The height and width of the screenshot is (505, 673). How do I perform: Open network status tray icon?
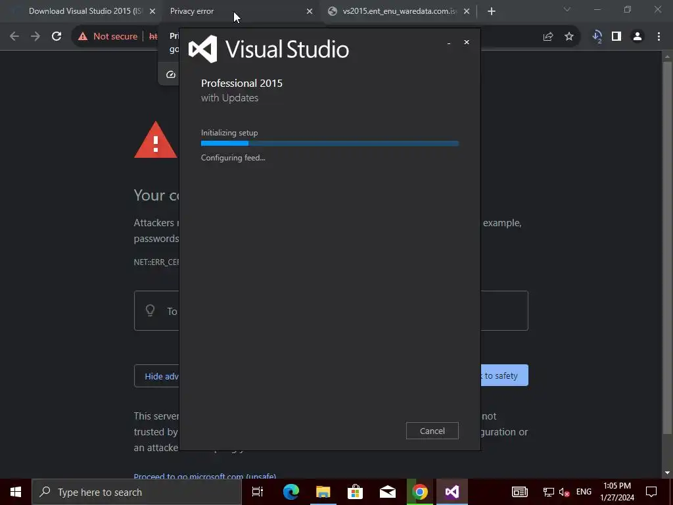click(549, 492)
